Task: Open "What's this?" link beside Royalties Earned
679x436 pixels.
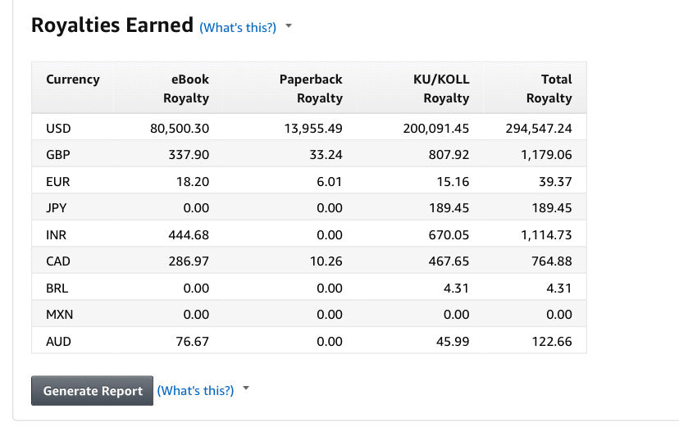Action: (x=238, y=27)
